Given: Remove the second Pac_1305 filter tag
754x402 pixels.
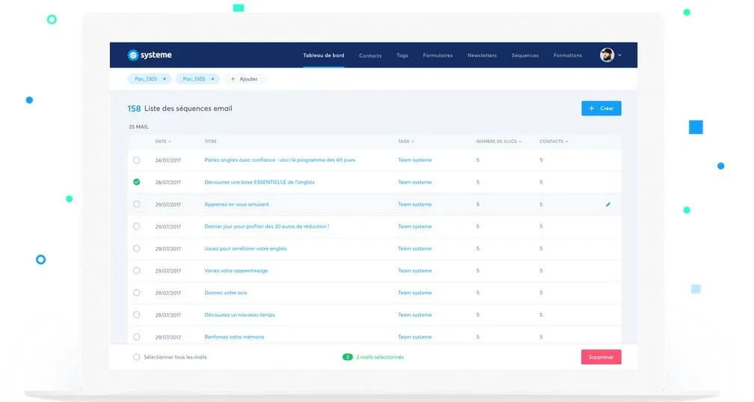Looking at the screenshot, I should tap(212, 79).
